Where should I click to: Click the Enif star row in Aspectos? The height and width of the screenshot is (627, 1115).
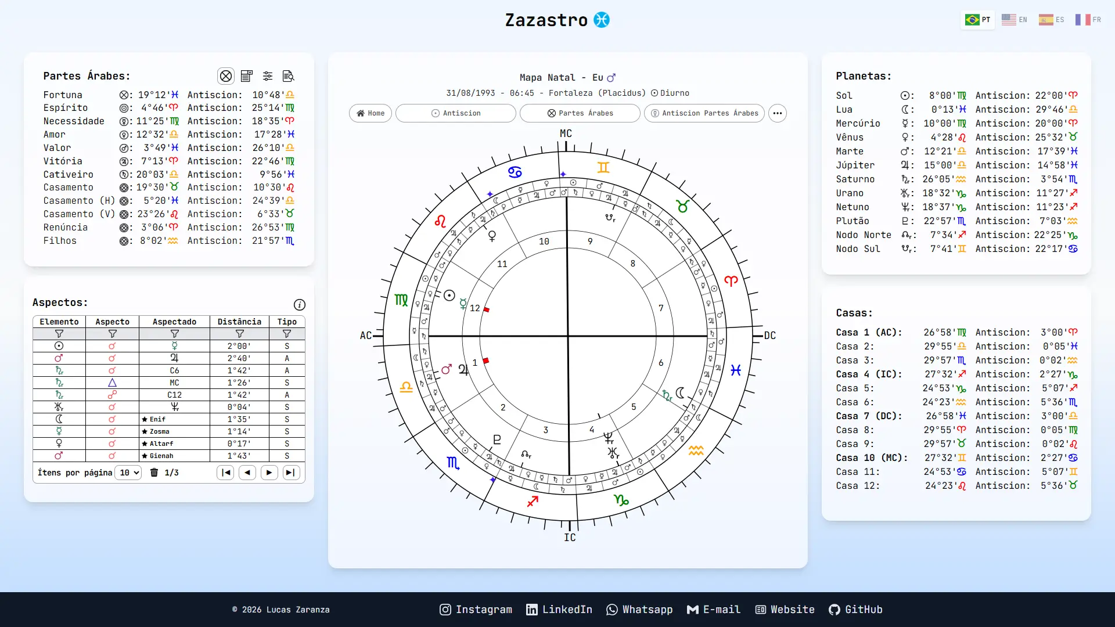click(169, 419)
